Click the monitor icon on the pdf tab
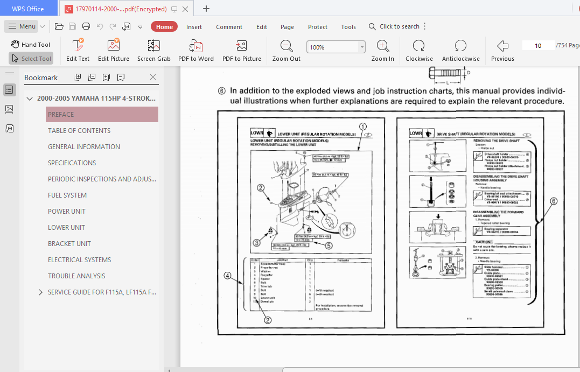The width and height of the screenshot is (580, 372). tap(174, 9)
